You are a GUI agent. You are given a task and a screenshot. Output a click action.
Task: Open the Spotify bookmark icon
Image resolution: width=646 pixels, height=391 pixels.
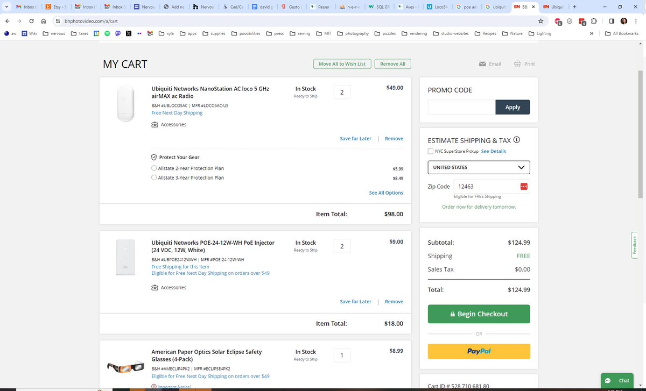107,33
